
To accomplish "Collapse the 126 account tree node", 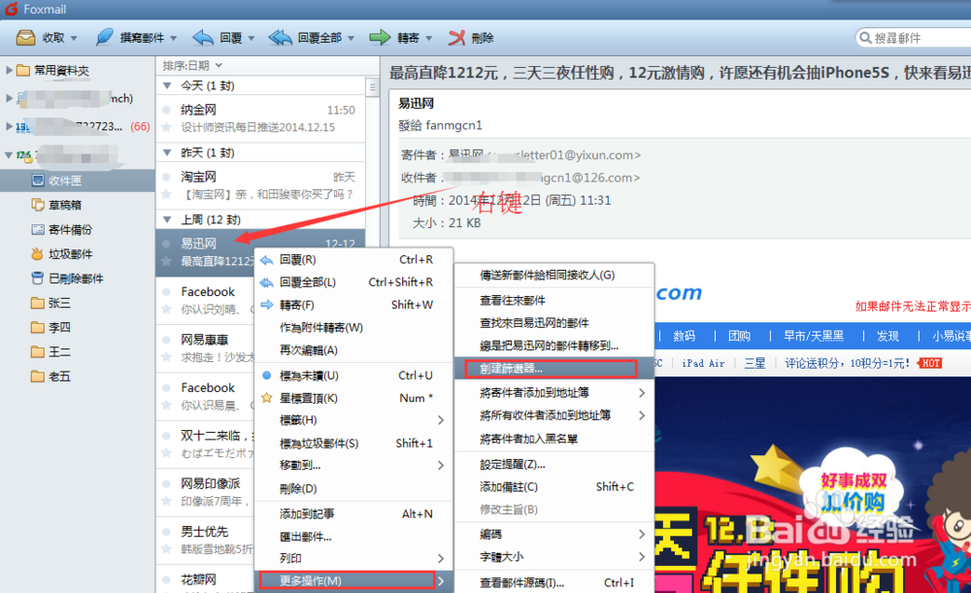I will [x=8, y=154].
